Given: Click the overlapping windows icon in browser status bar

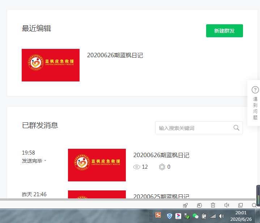Looking at the screenshot, I should click(240, 205).
